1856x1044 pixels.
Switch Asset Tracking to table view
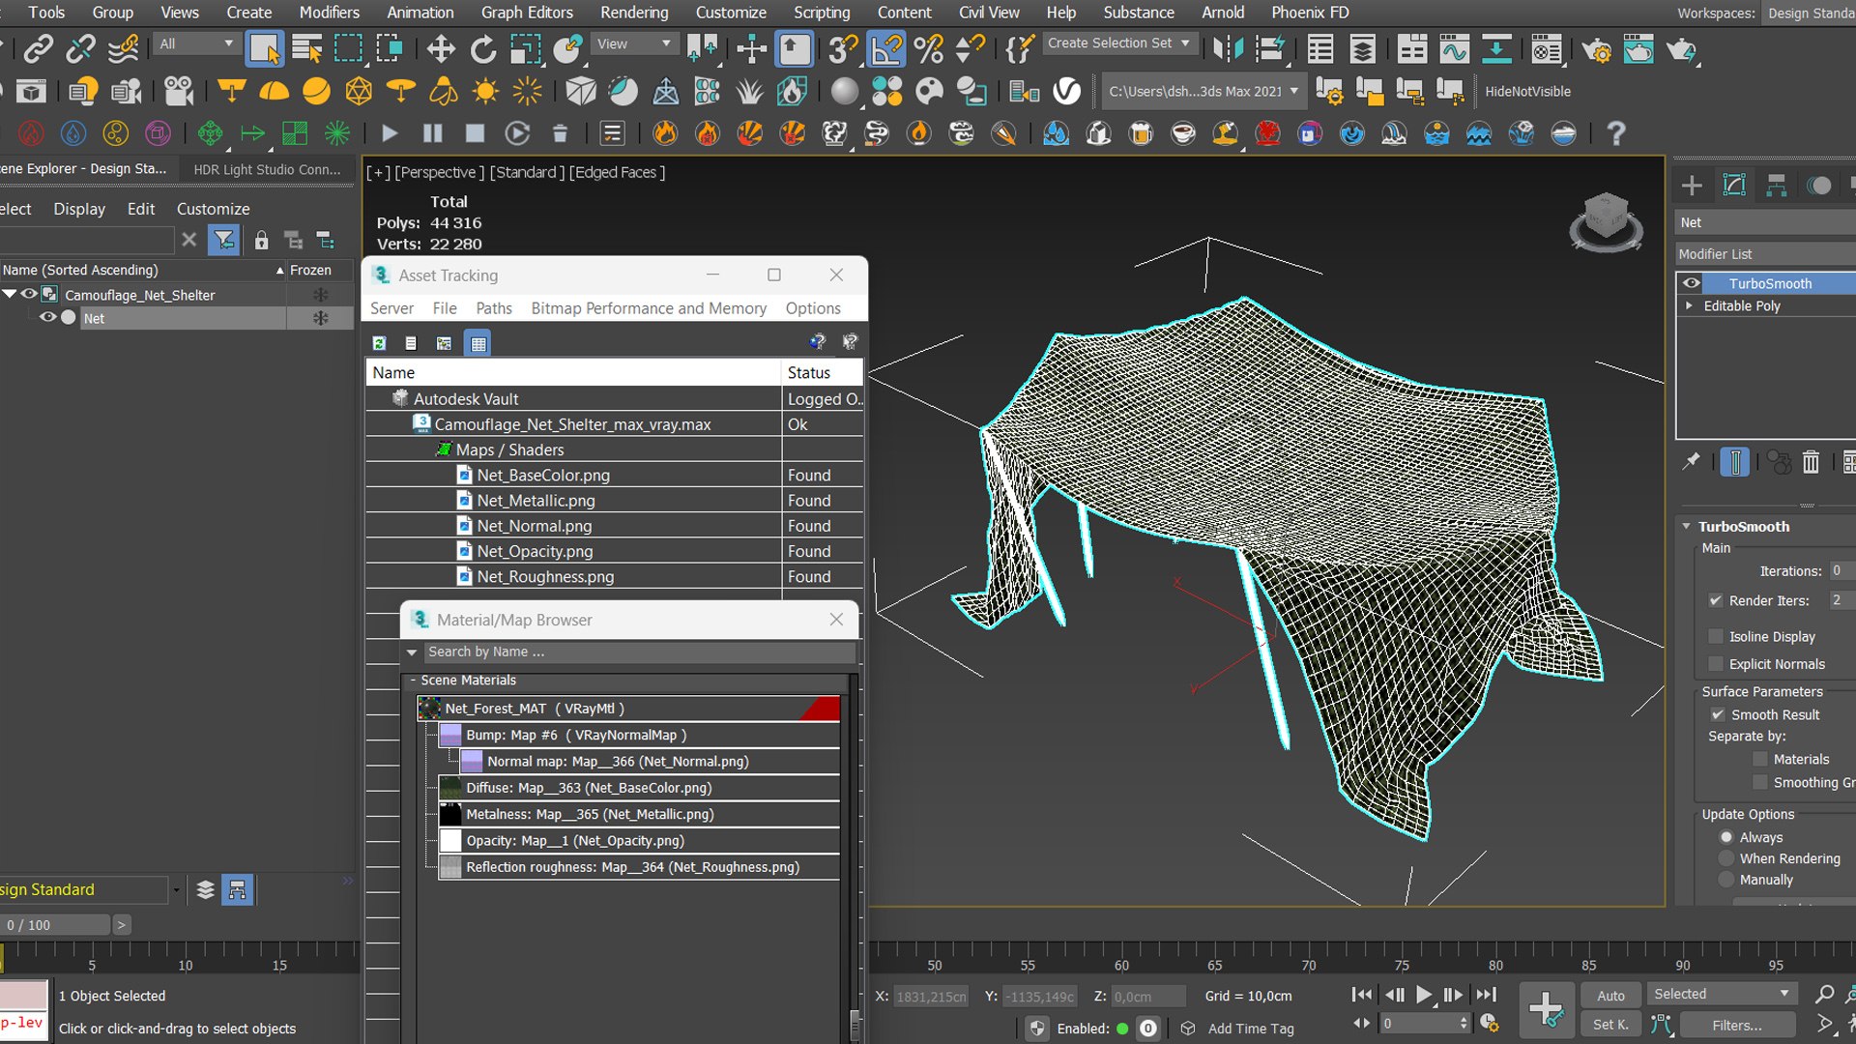point(478,343)
